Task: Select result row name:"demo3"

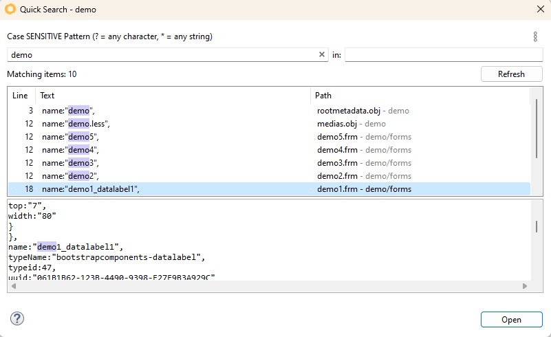Action: (x=269, y=163)
